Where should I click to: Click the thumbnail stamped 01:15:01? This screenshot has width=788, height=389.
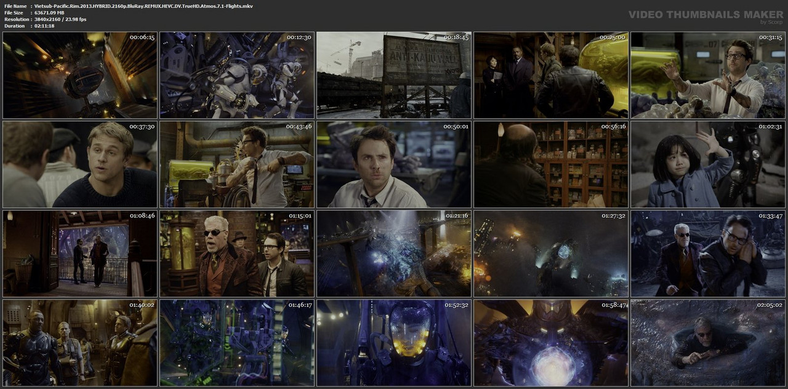pyautogui.click(x=237, y=254)
